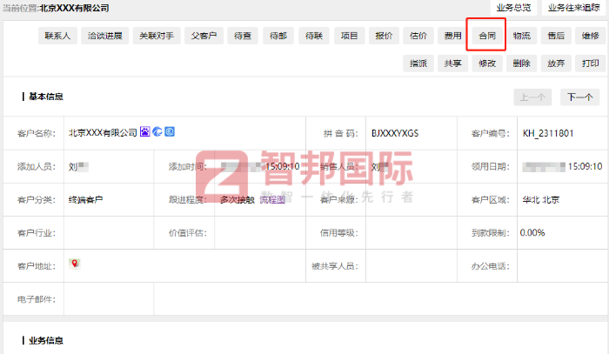Click the 放弃 button
Viewport: 609px width, 354px height.
coord(556,63)
